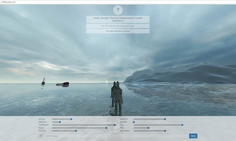Click into the Your message input field
Viewport: 236px width, 141px height.
[x=116, y=136]
